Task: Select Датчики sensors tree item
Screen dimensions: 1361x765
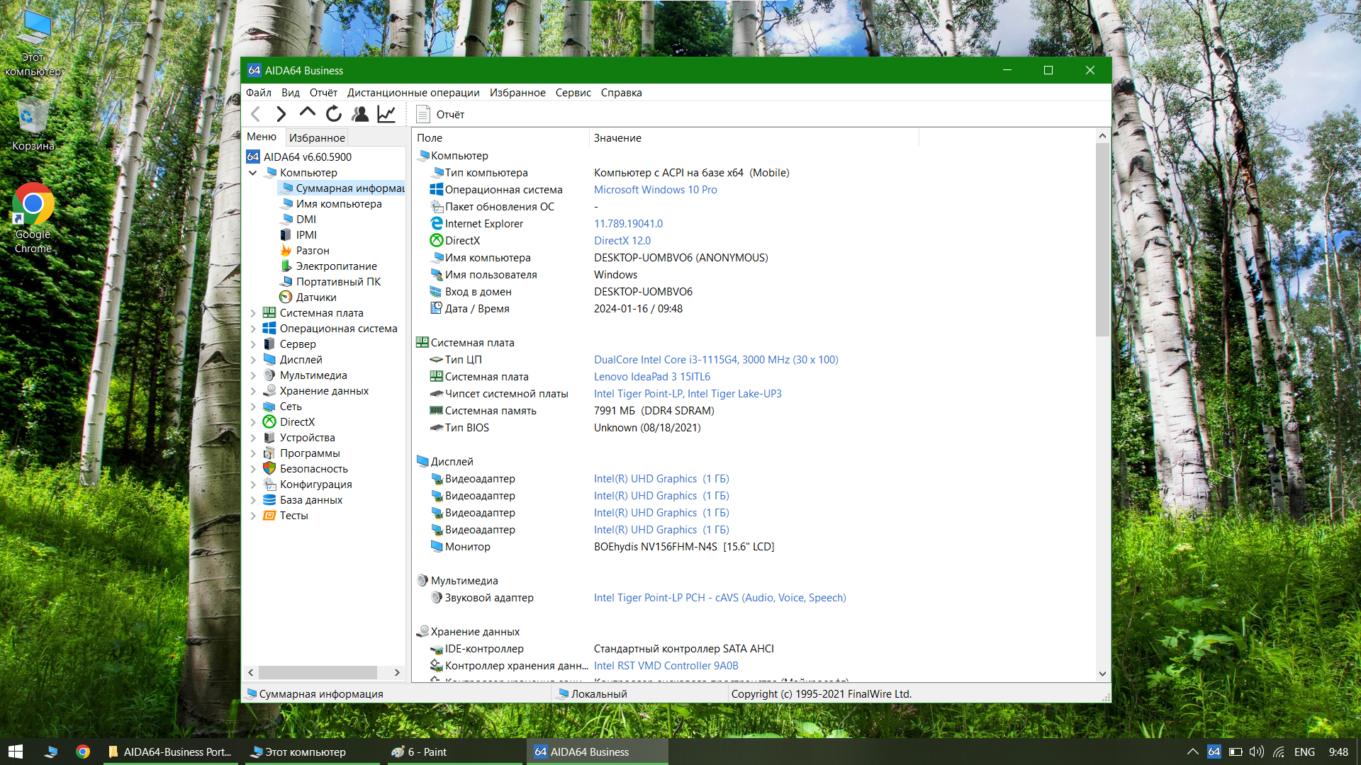Action: (x=315, y=297)
